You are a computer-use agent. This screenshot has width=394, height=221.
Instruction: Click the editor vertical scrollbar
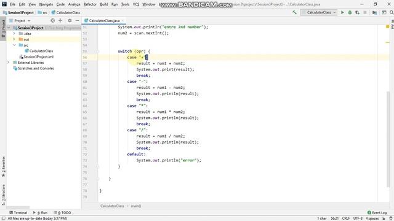coord(388,139)
